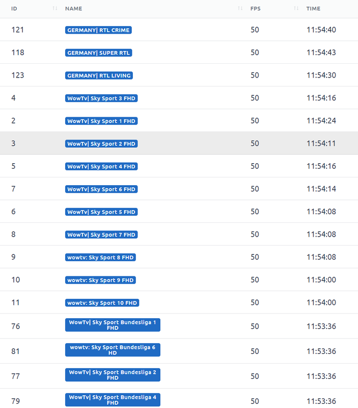
Task: Sort table by FPS column arrows
Action: coord(296,9)
